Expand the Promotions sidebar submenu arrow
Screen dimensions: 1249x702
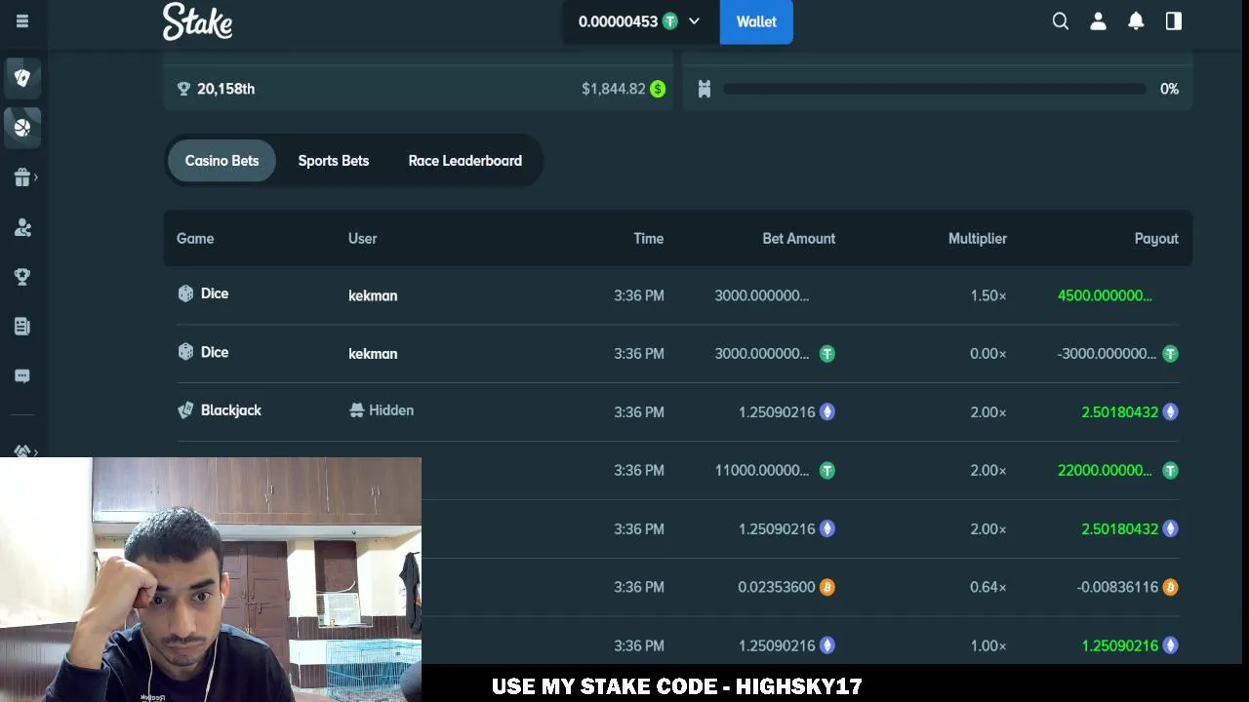pos(36,177)
